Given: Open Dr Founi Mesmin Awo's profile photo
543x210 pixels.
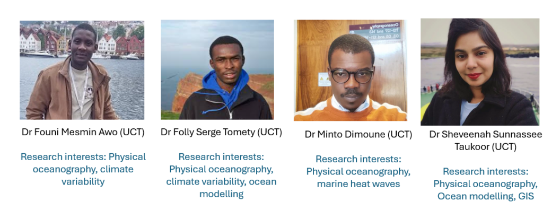Looking at the screenshot, I should pos(82,70).
